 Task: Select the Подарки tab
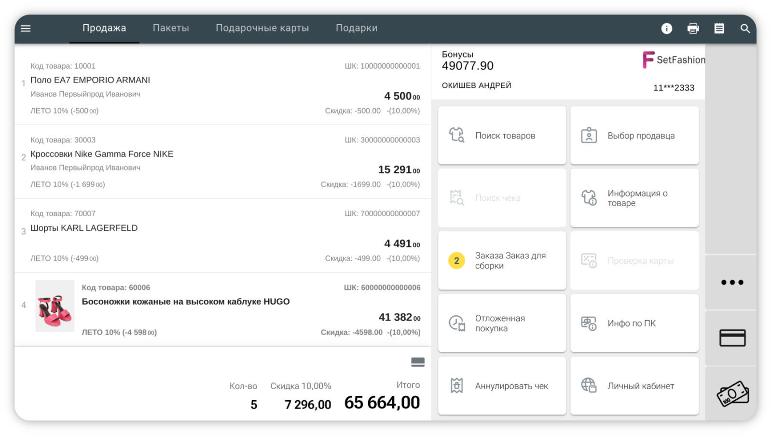(x=357, y=28)
